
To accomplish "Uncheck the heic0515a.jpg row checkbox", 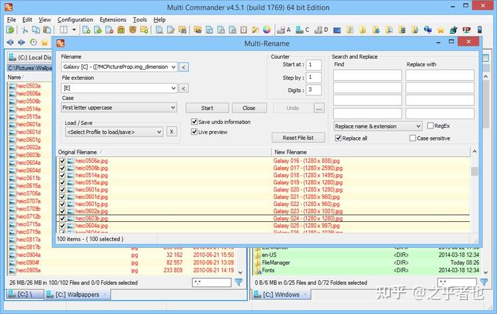I will (x=62, y=183).
